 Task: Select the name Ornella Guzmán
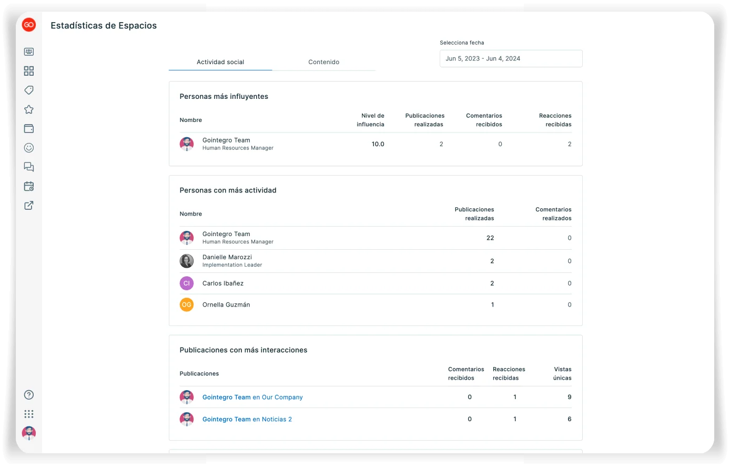(226, 305)
